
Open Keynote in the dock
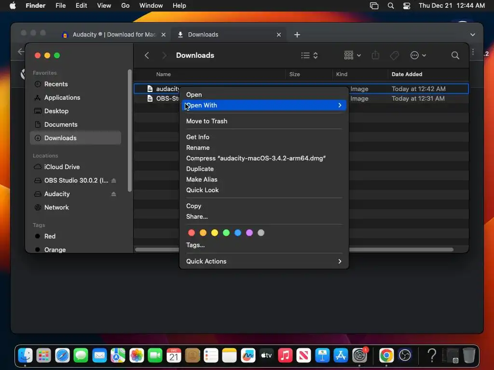(322, 356)
